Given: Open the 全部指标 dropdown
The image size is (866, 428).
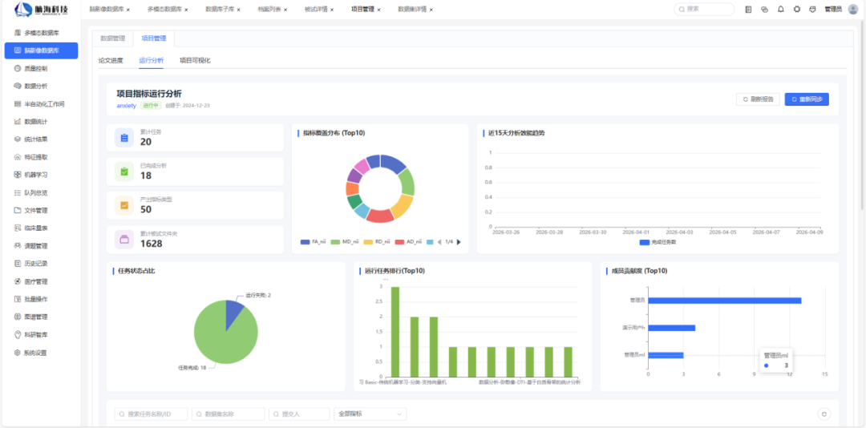Looking at the screenshot, I should 370,414.
